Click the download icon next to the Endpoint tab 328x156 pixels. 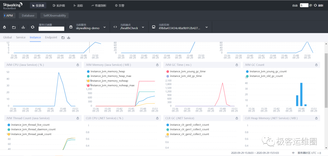69,38
